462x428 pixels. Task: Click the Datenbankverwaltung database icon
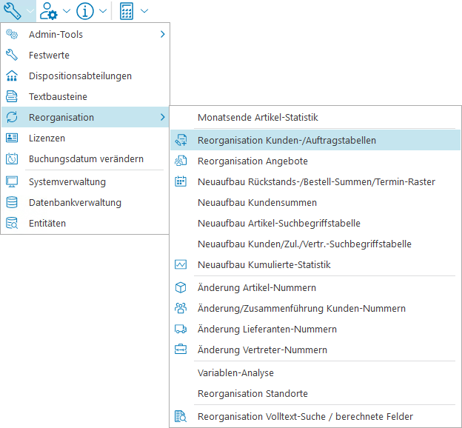[12, 202]
